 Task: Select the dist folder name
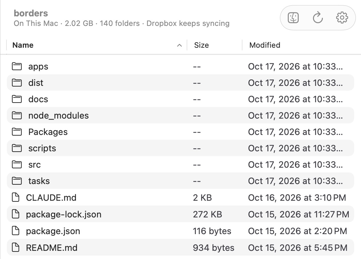pos(36,83)
